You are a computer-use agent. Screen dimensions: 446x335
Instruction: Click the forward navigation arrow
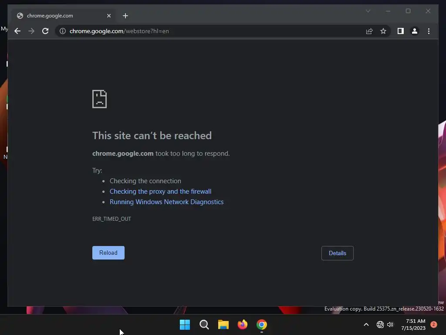(x=31, y=31)
